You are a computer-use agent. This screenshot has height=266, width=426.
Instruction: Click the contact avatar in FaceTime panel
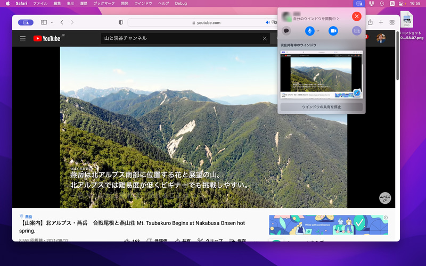[x=286, y=16]
